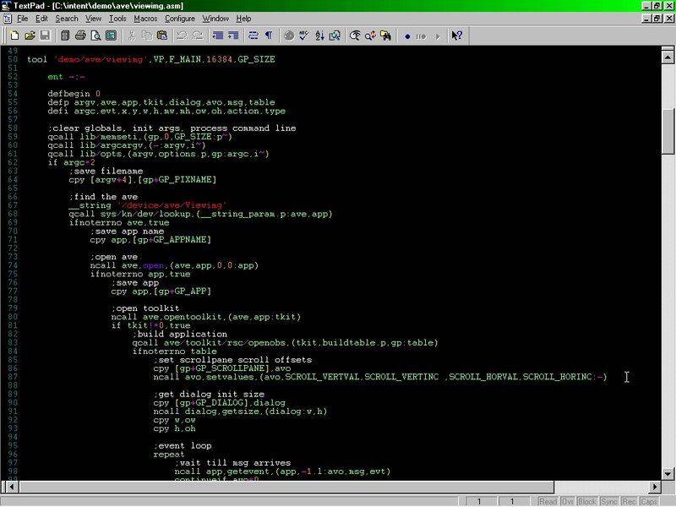Click the Print icon in the toolbar
Screen dimensions: 676x507
point(80,35)
